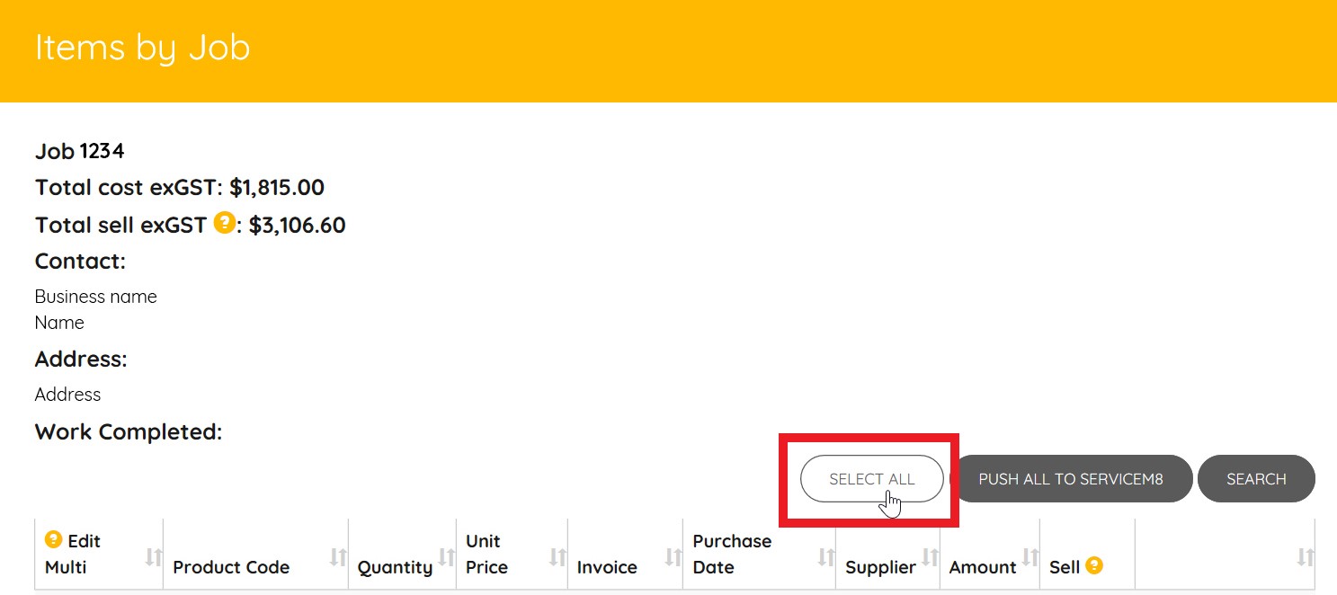This screenshot has width=1337, height=595.
Task: Click the Business name contact text
Action: point(95,297)
